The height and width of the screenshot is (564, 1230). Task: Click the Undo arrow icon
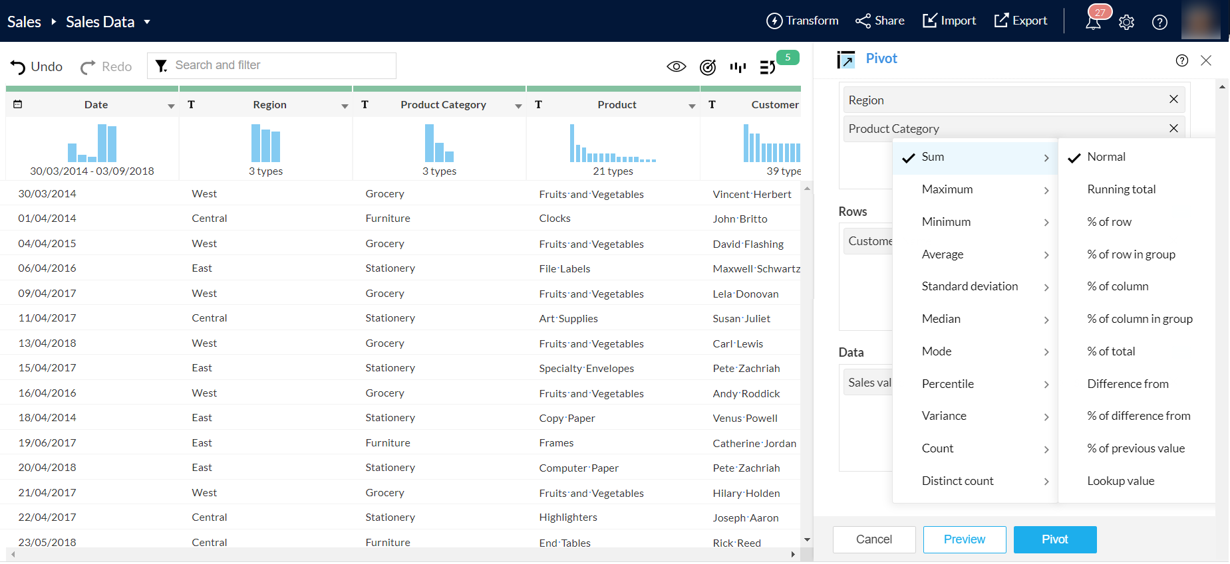[x=18, y=67]
